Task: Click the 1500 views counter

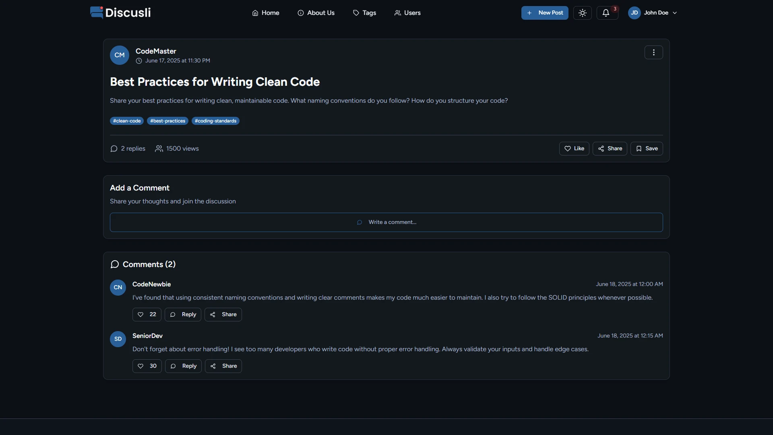Action: click(177, 149)
